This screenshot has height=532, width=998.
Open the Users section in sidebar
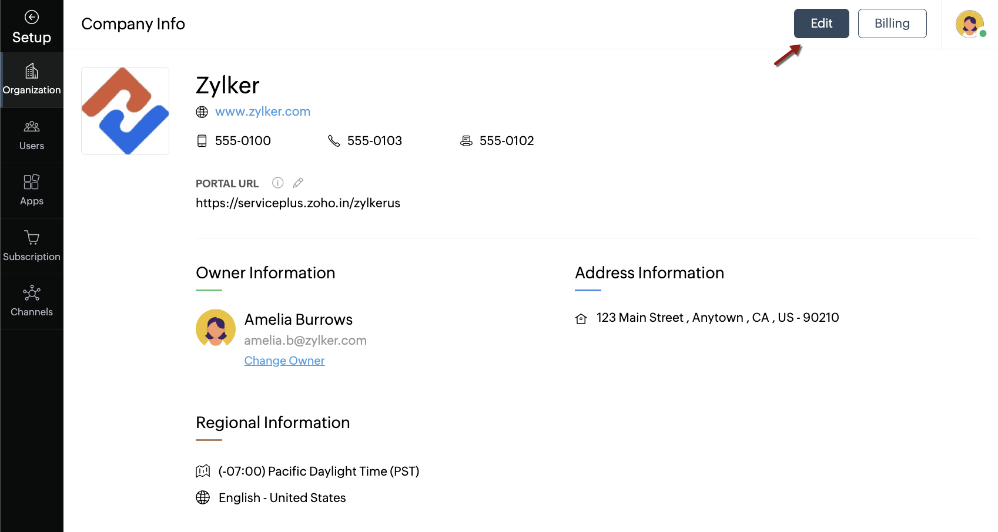point(32,136)
